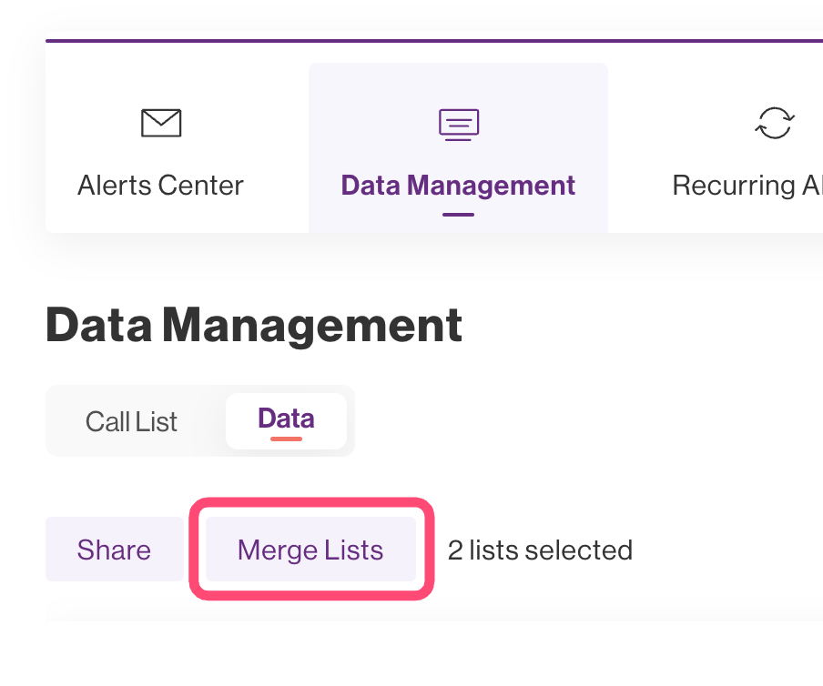This screenshot has width=823, height=686.
Task: Click the Merge Lists button
Action: tap(310, 550)
